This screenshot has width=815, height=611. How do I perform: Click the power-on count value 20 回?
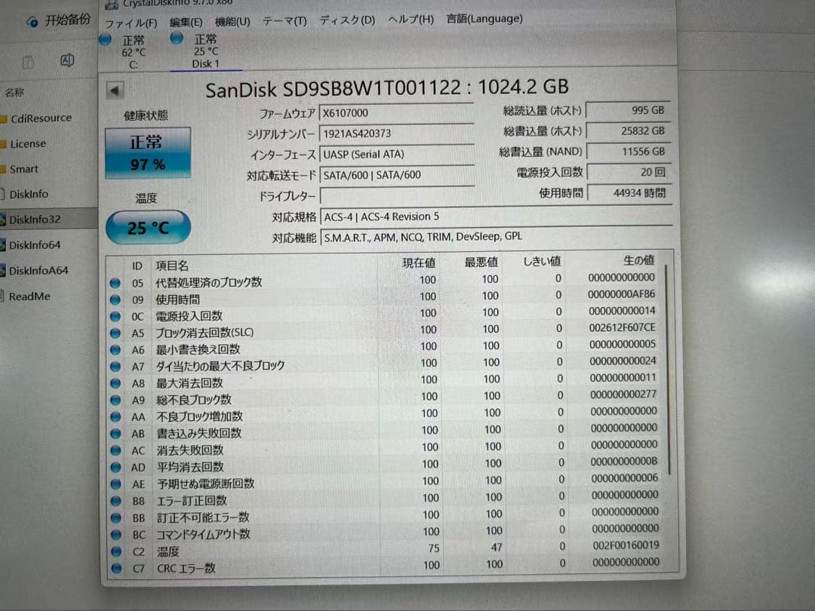tap(629, 172)
